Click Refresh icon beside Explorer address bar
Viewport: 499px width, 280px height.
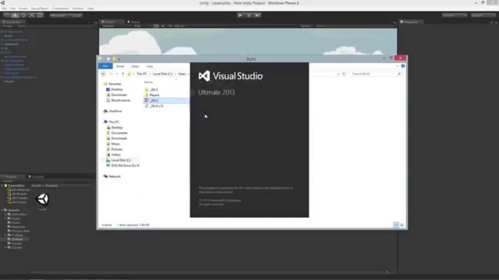coord(343,74)
